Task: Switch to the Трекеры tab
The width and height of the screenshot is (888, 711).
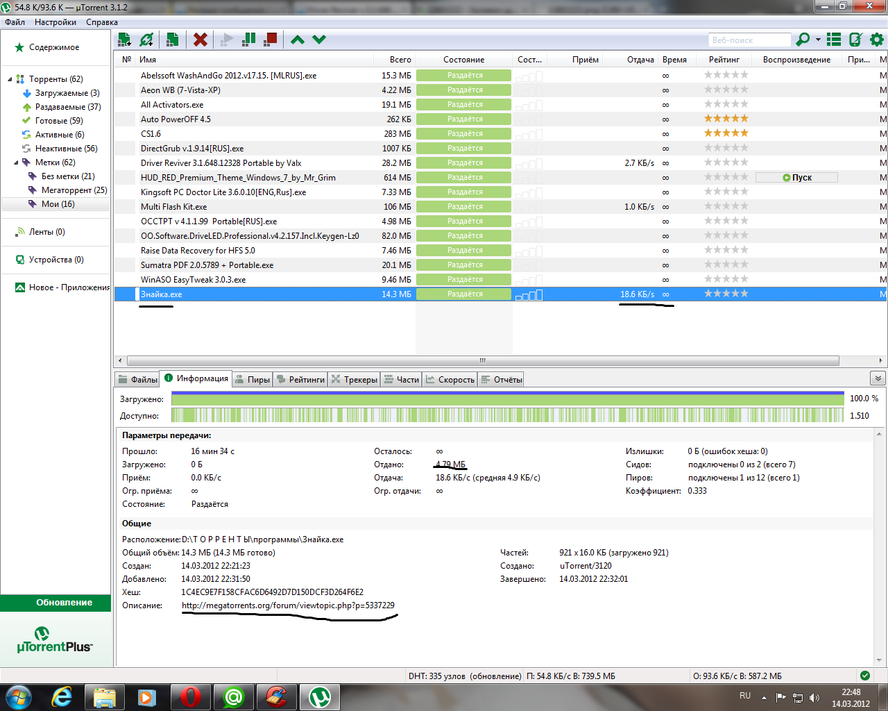Action: point(354,379)
